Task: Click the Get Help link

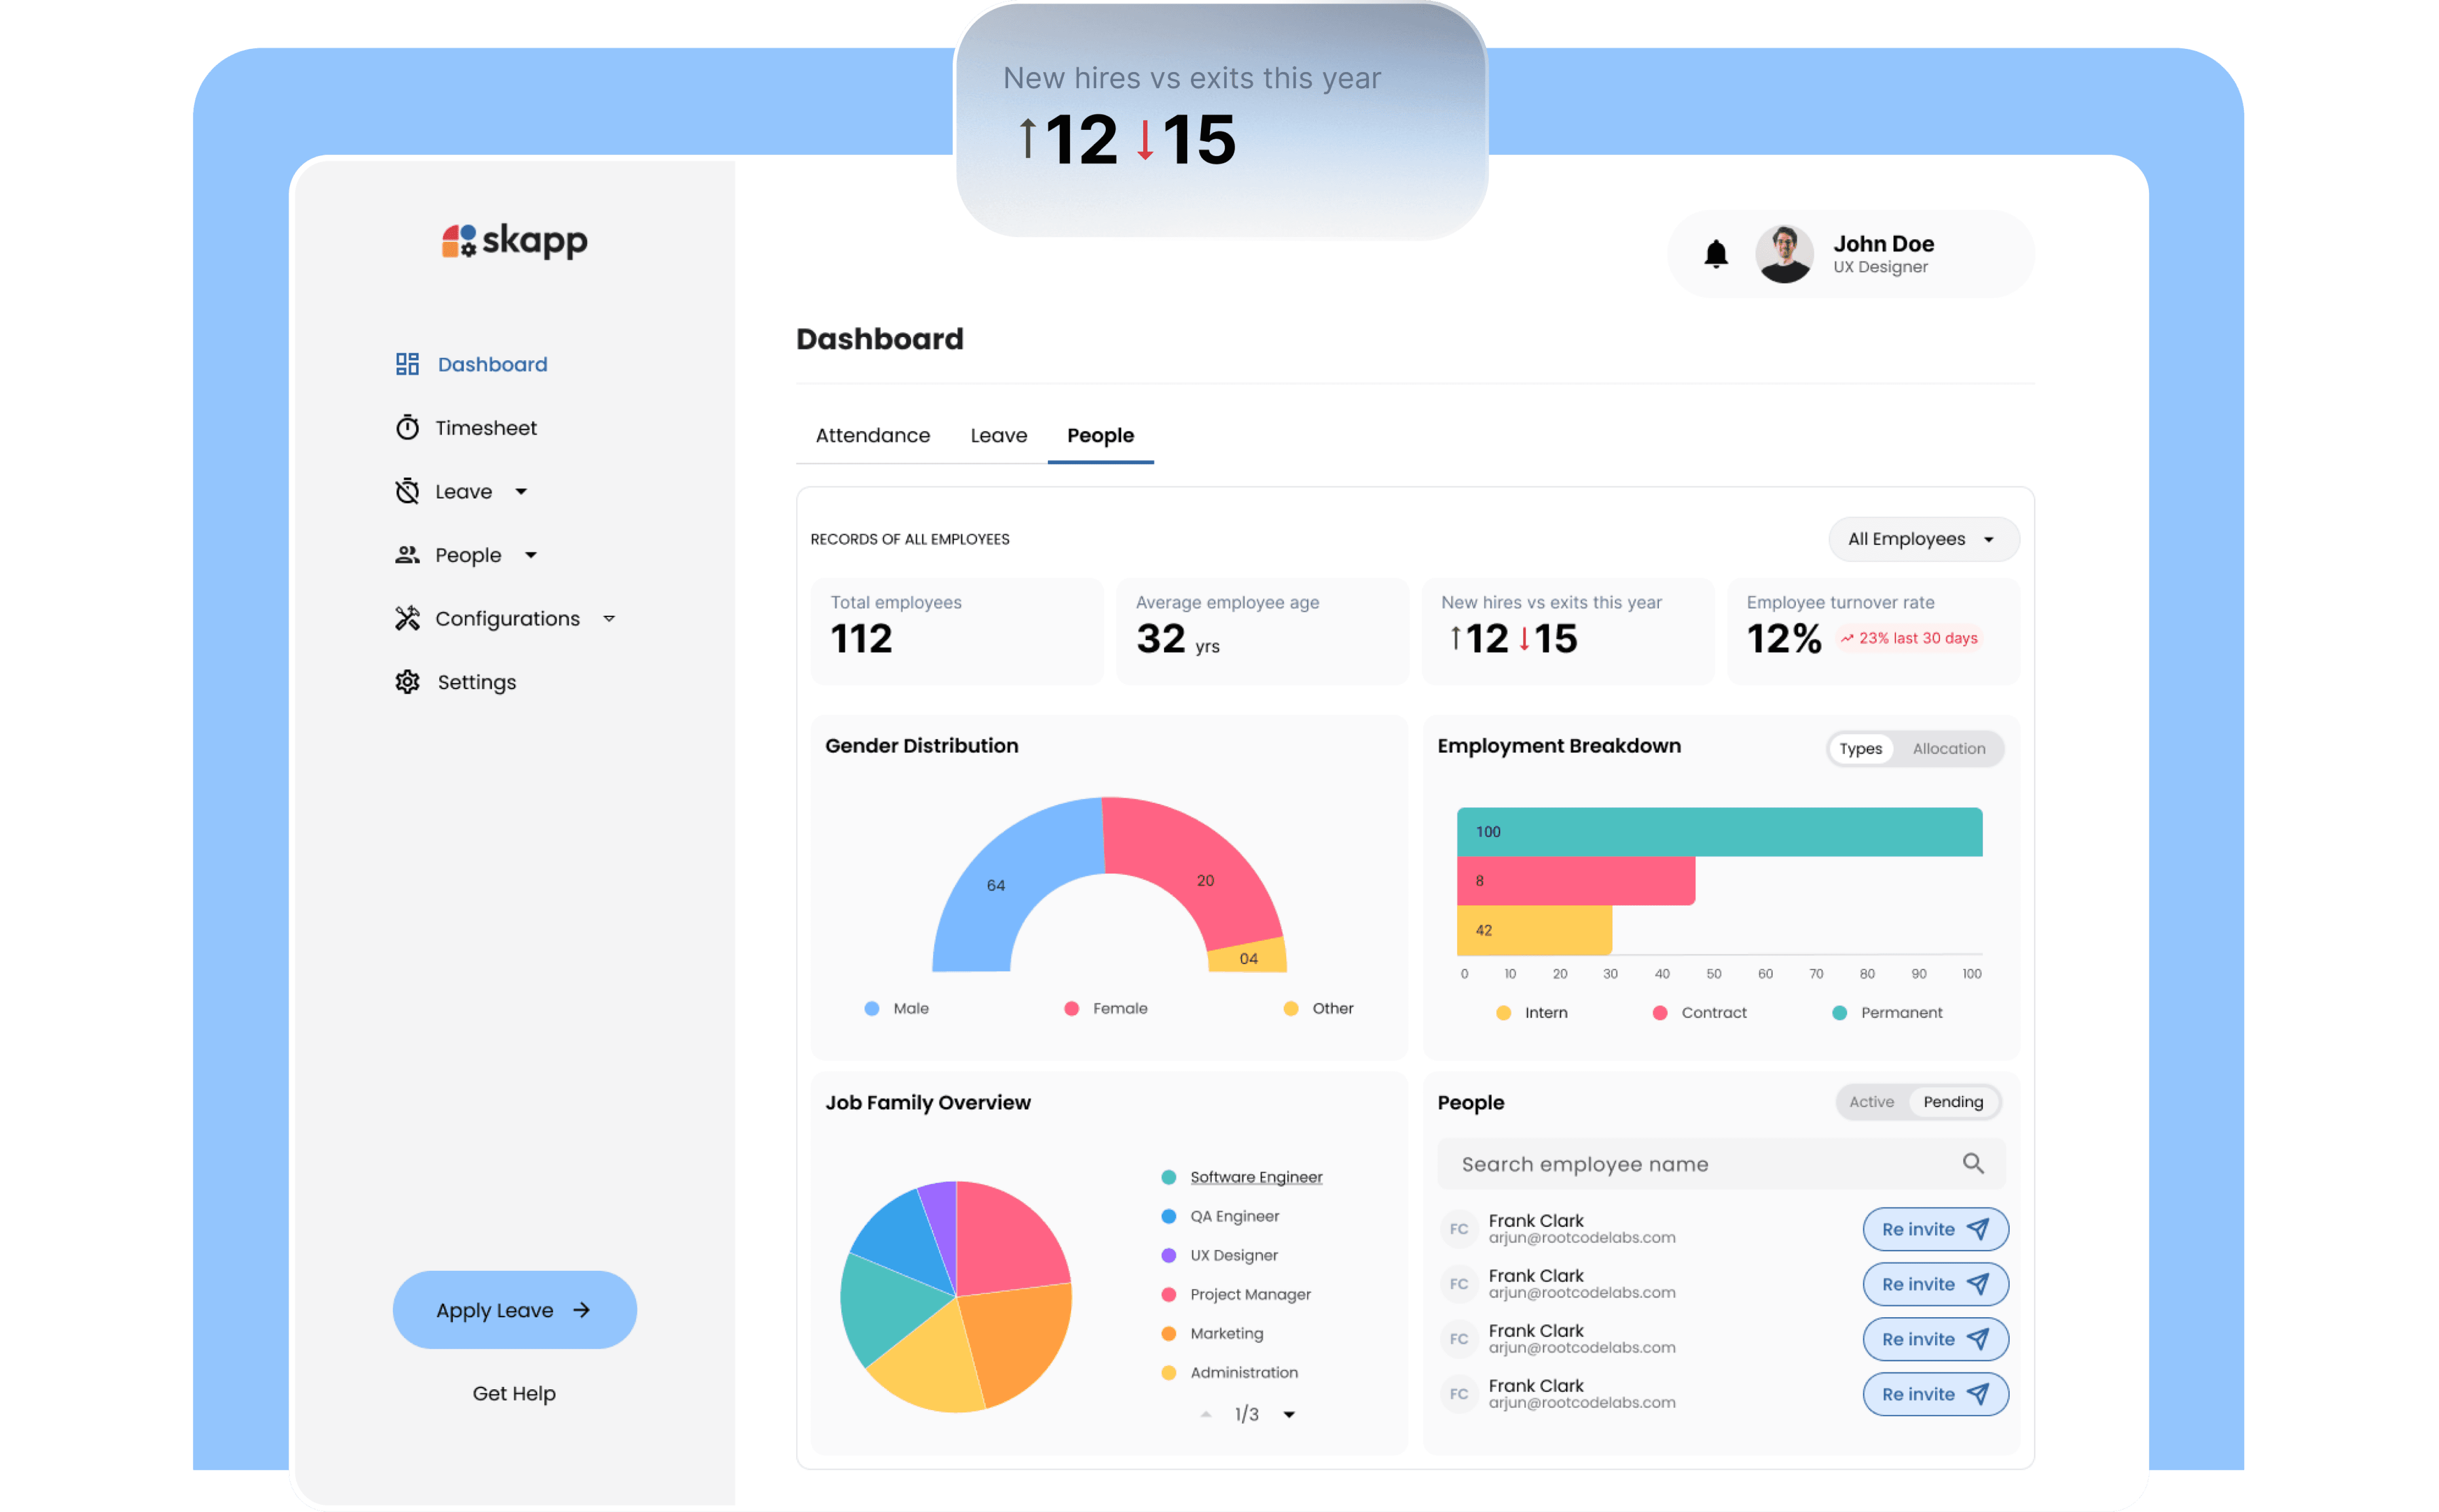Action: click(x=514, y=1393)
